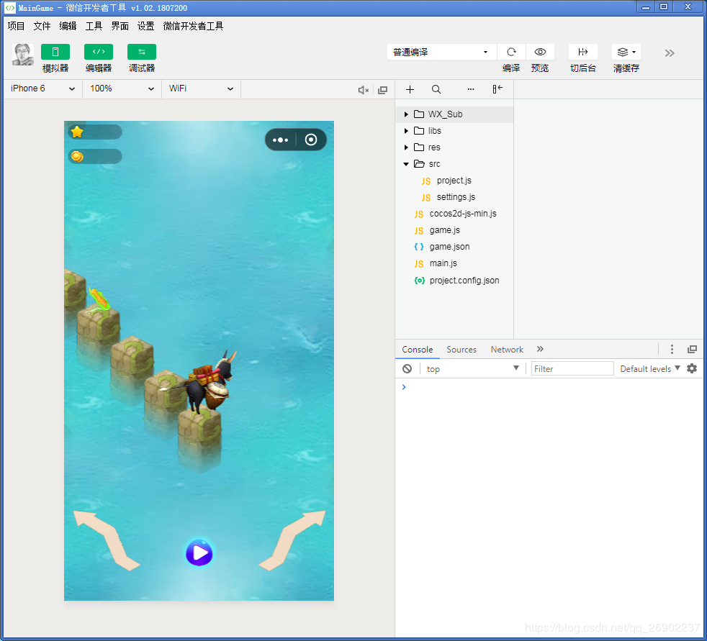
Task: Open settings.js file
Action: click(454, 197)
